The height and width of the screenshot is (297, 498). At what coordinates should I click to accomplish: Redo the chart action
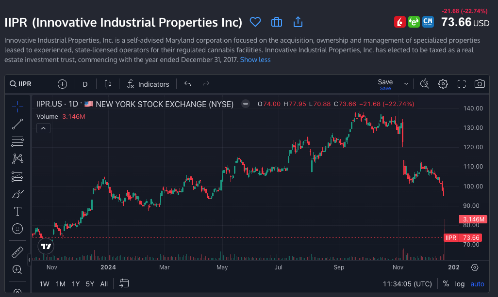(206, 84)
